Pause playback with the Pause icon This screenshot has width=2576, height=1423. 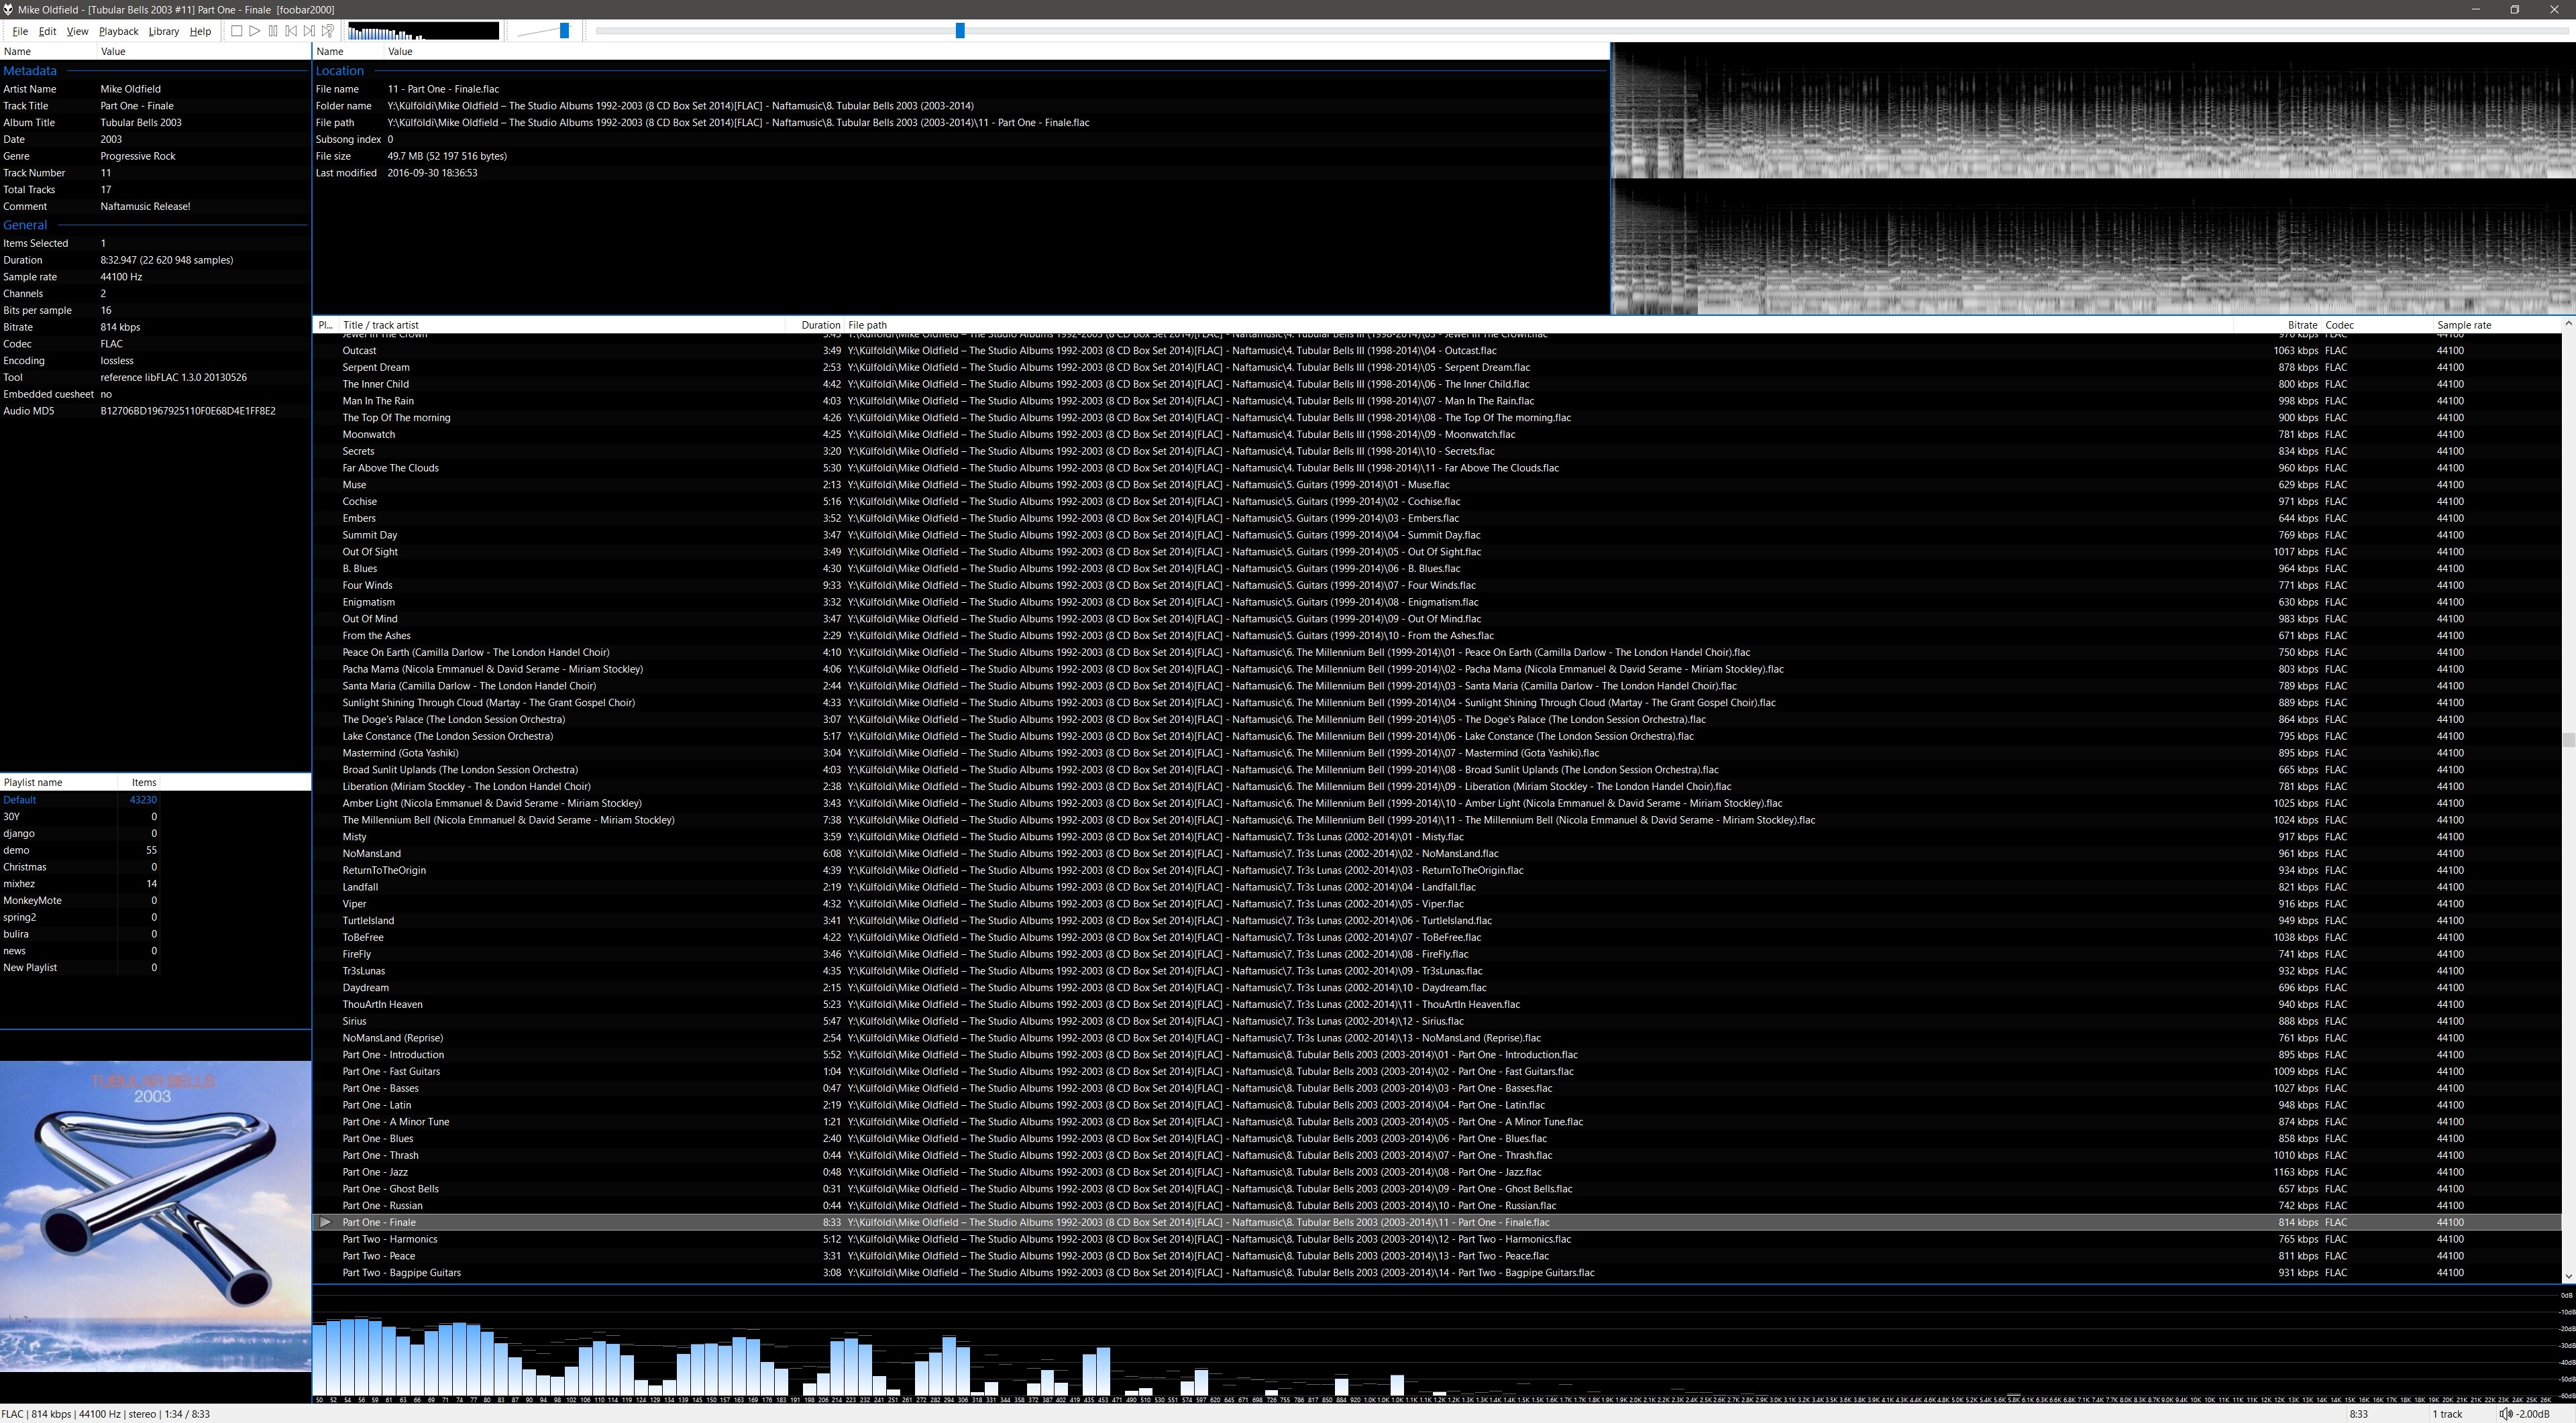[x=273, y=31]
